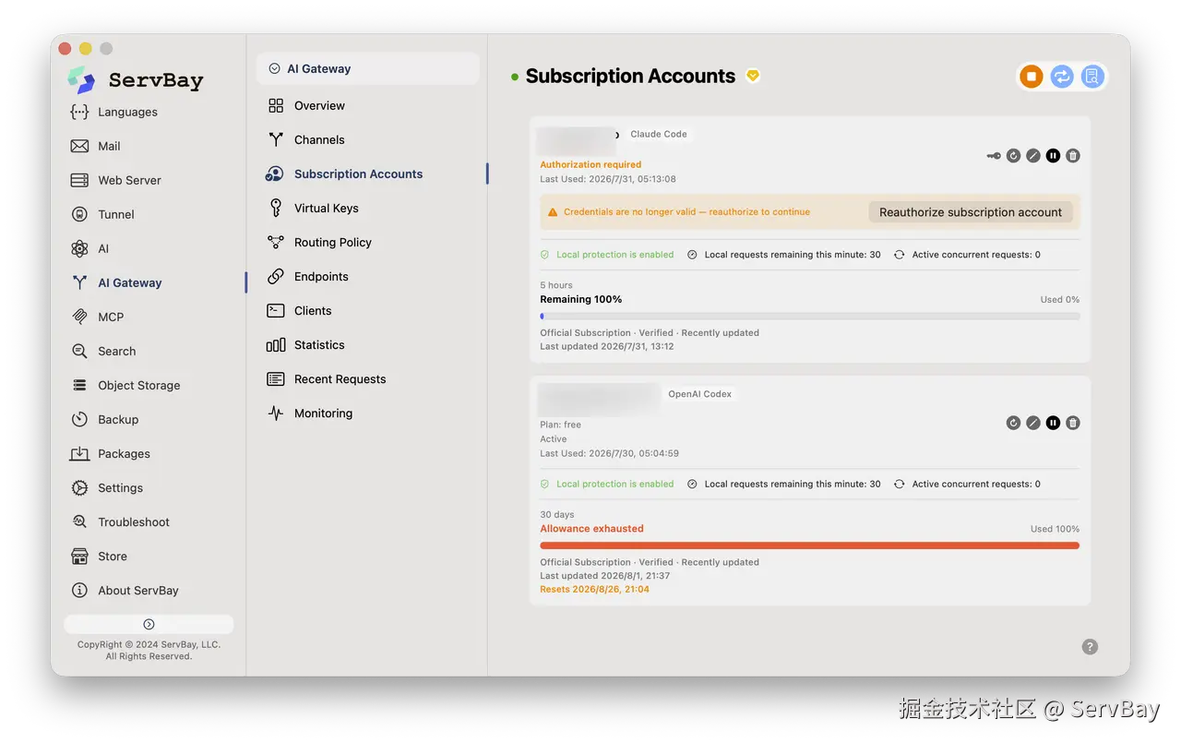Edit the OpenAI Codex account

[x=1033, y=423]
